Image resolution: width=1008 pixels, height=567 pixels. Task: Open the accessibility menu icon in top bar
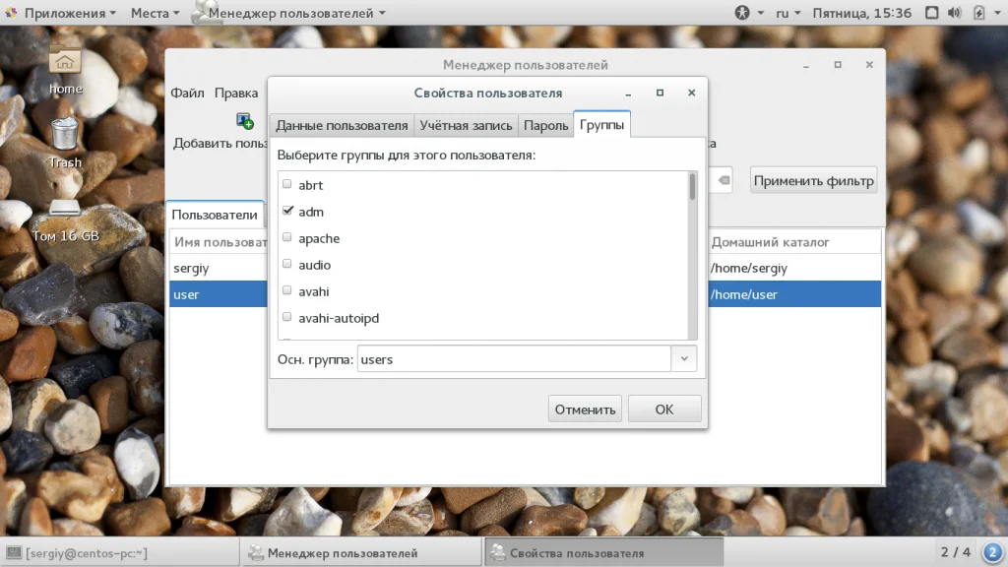pyautogui.click(x=743, y=13)
